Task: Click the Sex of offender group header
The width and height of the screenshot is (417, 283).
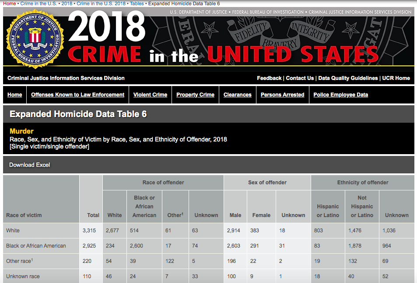Action: (267, 183)
